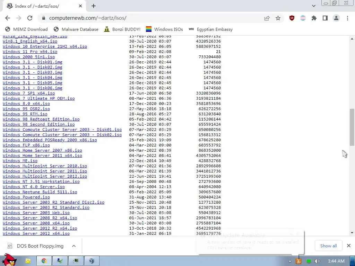The image size is (355, 266).
Task: Open Compute Cluster Server 2003 Disk01.iso
Action: pos(62,130)
